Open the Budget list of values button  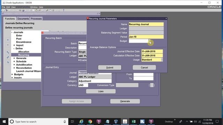tap(149, 41)
